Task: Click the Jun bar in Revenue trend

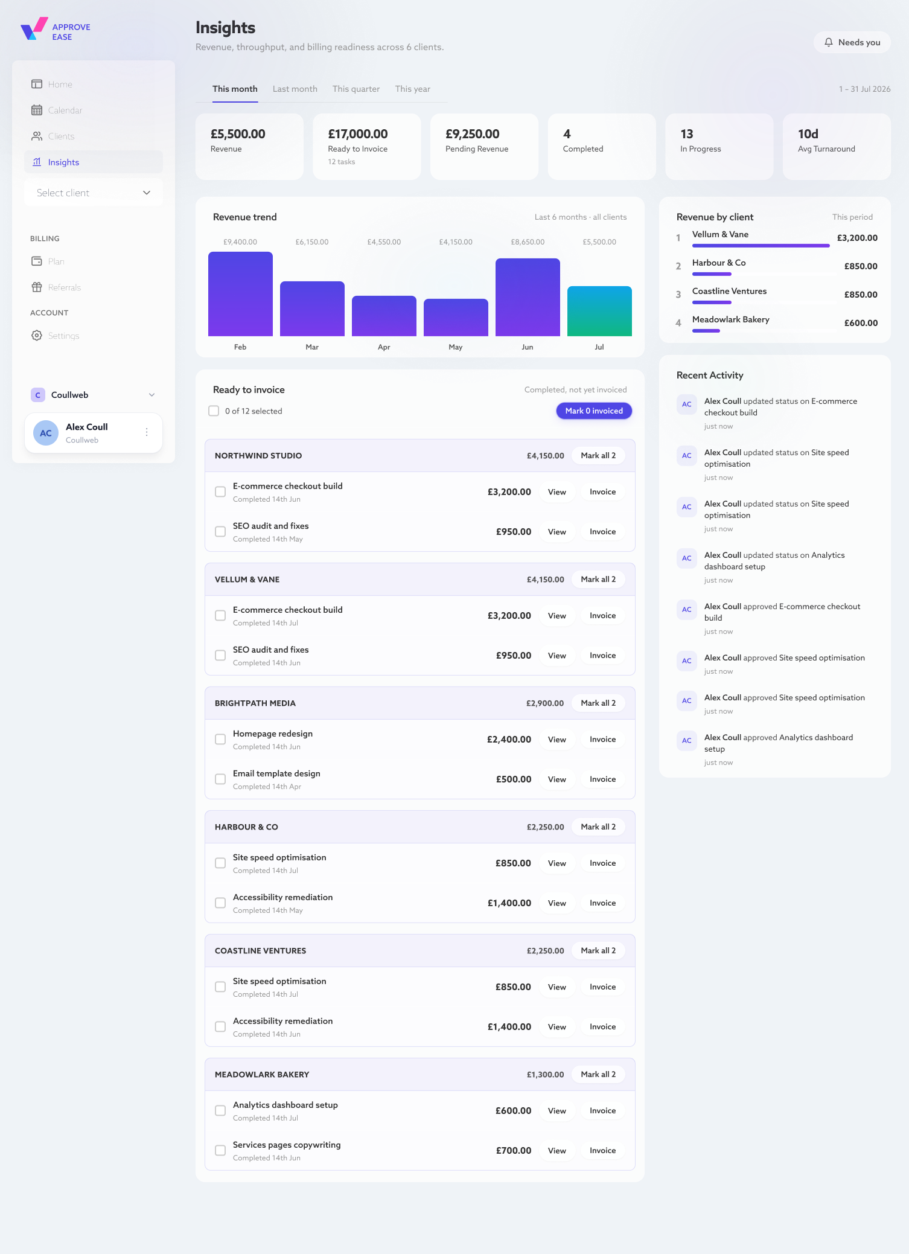Action: tap(528, 297)
